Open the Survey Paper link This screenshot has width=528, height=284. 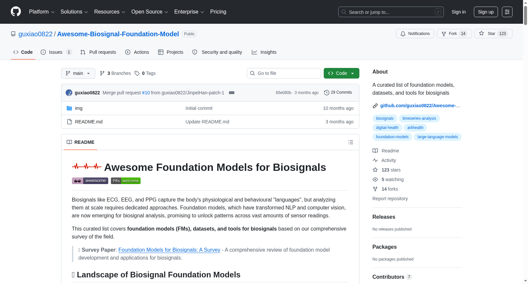click(x=169, y=250)
